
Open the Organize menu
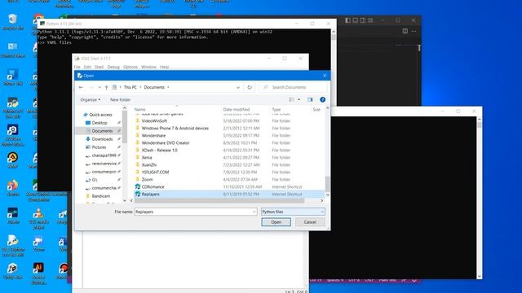91,99
